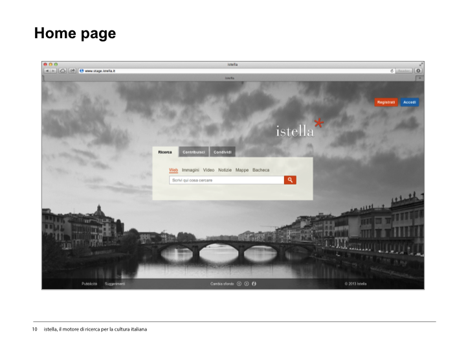This screenshot has height=350, width=466.
Task: Click the Safari forward arrow button
Action: (x=54, y=71)
